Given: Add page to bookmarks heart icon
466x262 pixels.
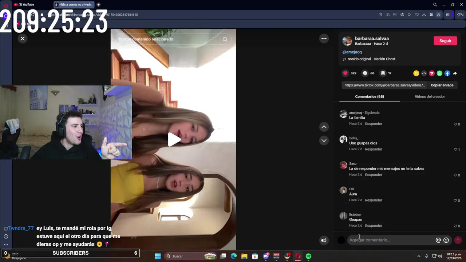Looking at the screenshot, I should click(416, 15).
